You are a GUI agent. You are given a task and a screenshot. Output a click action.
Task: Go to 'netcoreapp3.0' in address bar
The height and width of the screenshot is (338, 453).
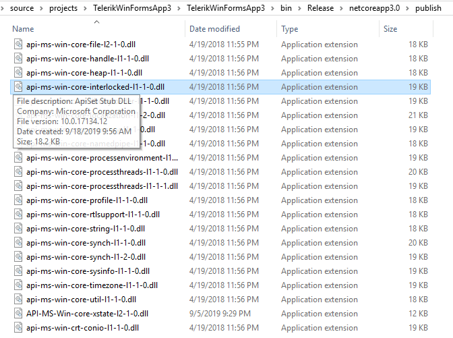pyautogui.click(x=374, y=8)
